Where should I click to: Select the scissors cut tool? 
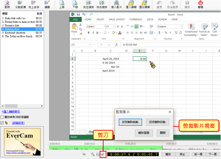click(x=103, y=154)
